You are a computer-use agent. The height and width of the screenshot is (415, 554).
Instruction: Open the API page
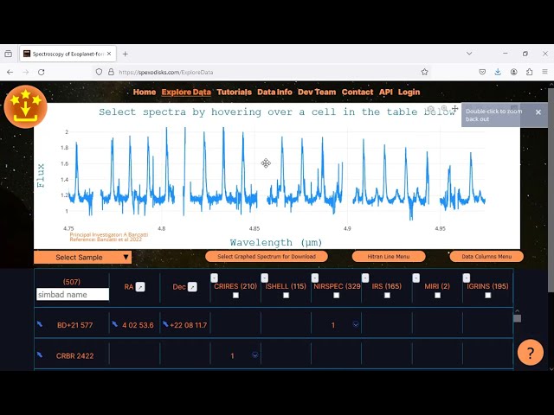[385, 93]
